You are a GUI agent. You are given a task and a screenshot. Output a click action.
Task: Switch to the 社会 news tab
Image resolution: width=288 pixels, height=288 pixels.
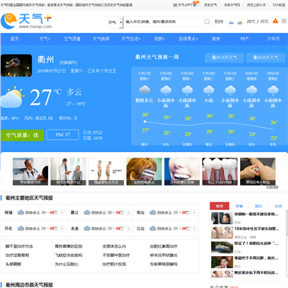pos(278,206)
